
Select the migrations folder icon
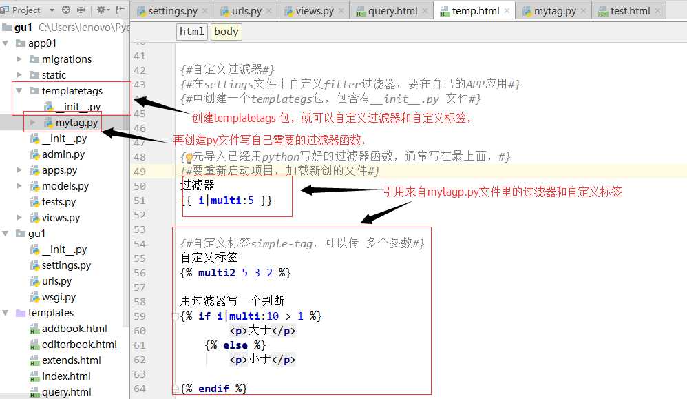tap(34, 59)
